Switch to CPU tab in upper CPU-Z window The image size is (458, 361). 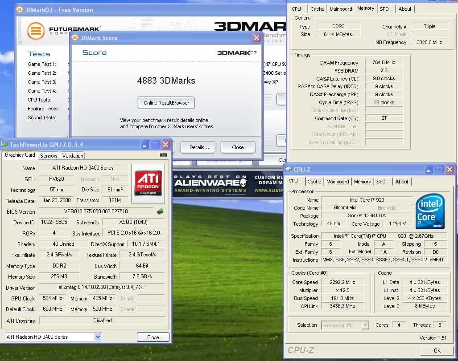click(296, 9)
